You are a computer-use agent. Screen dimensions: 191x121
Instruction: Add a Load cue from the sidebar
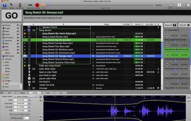tap(11, 74)
